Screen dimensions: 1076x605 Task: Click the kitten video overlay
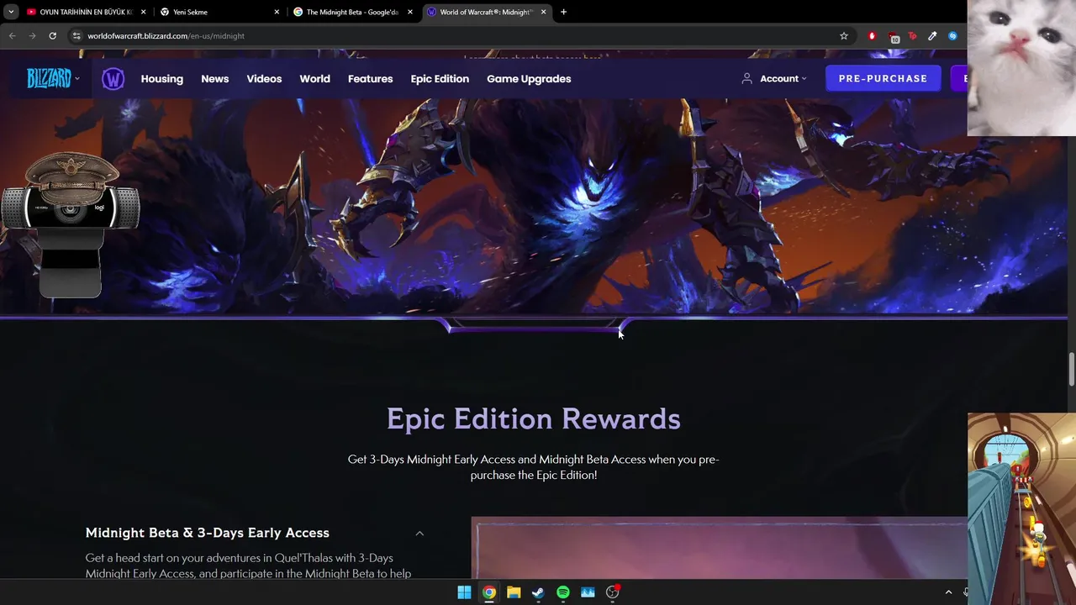pyautogui.click(x=1021, y=67)
